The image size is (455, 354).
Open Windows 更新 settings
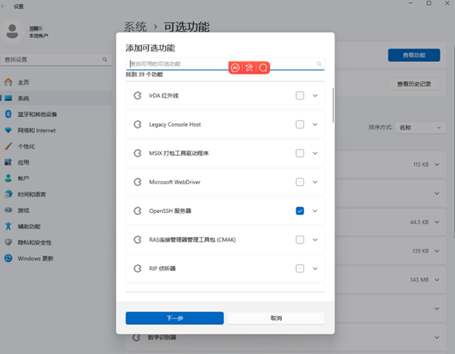pyautogui.click(x=57, y=258)
